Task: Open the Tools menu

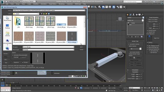Action: point(12,4)
